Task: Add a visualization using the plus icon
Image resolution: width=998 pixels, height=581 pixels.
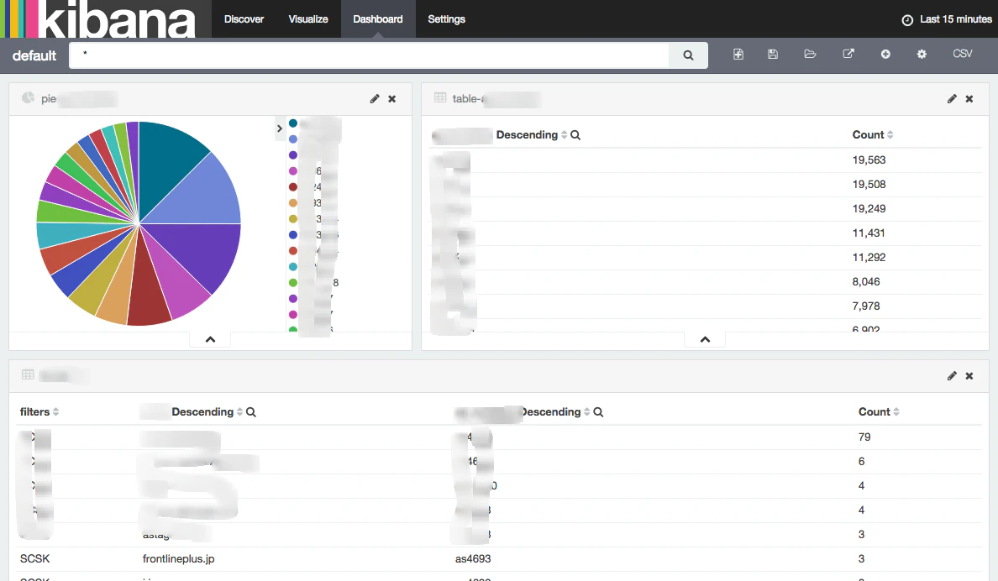Action: point(885,54)
